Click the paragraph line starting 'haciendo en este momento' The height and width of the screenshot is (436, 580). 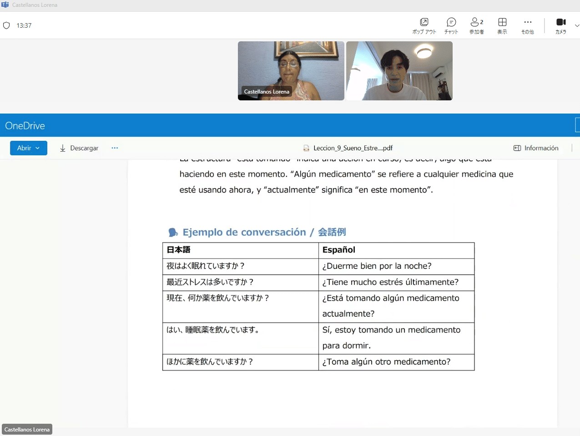pyautogui.click(x=346, y=174)
